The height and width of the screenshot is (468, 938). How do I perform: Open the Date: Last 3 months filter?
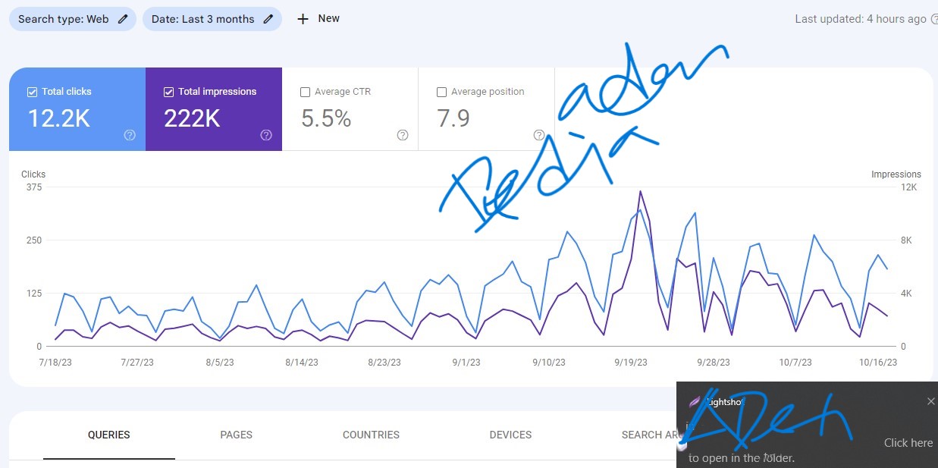click(x=202, y=19)
